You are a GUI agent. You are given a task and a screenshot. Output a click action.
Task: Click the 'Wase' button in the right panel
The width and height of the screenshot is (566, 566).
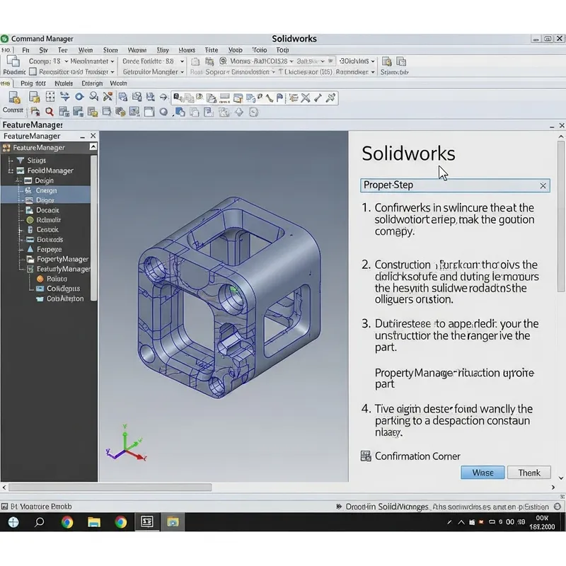pos(483,473)
